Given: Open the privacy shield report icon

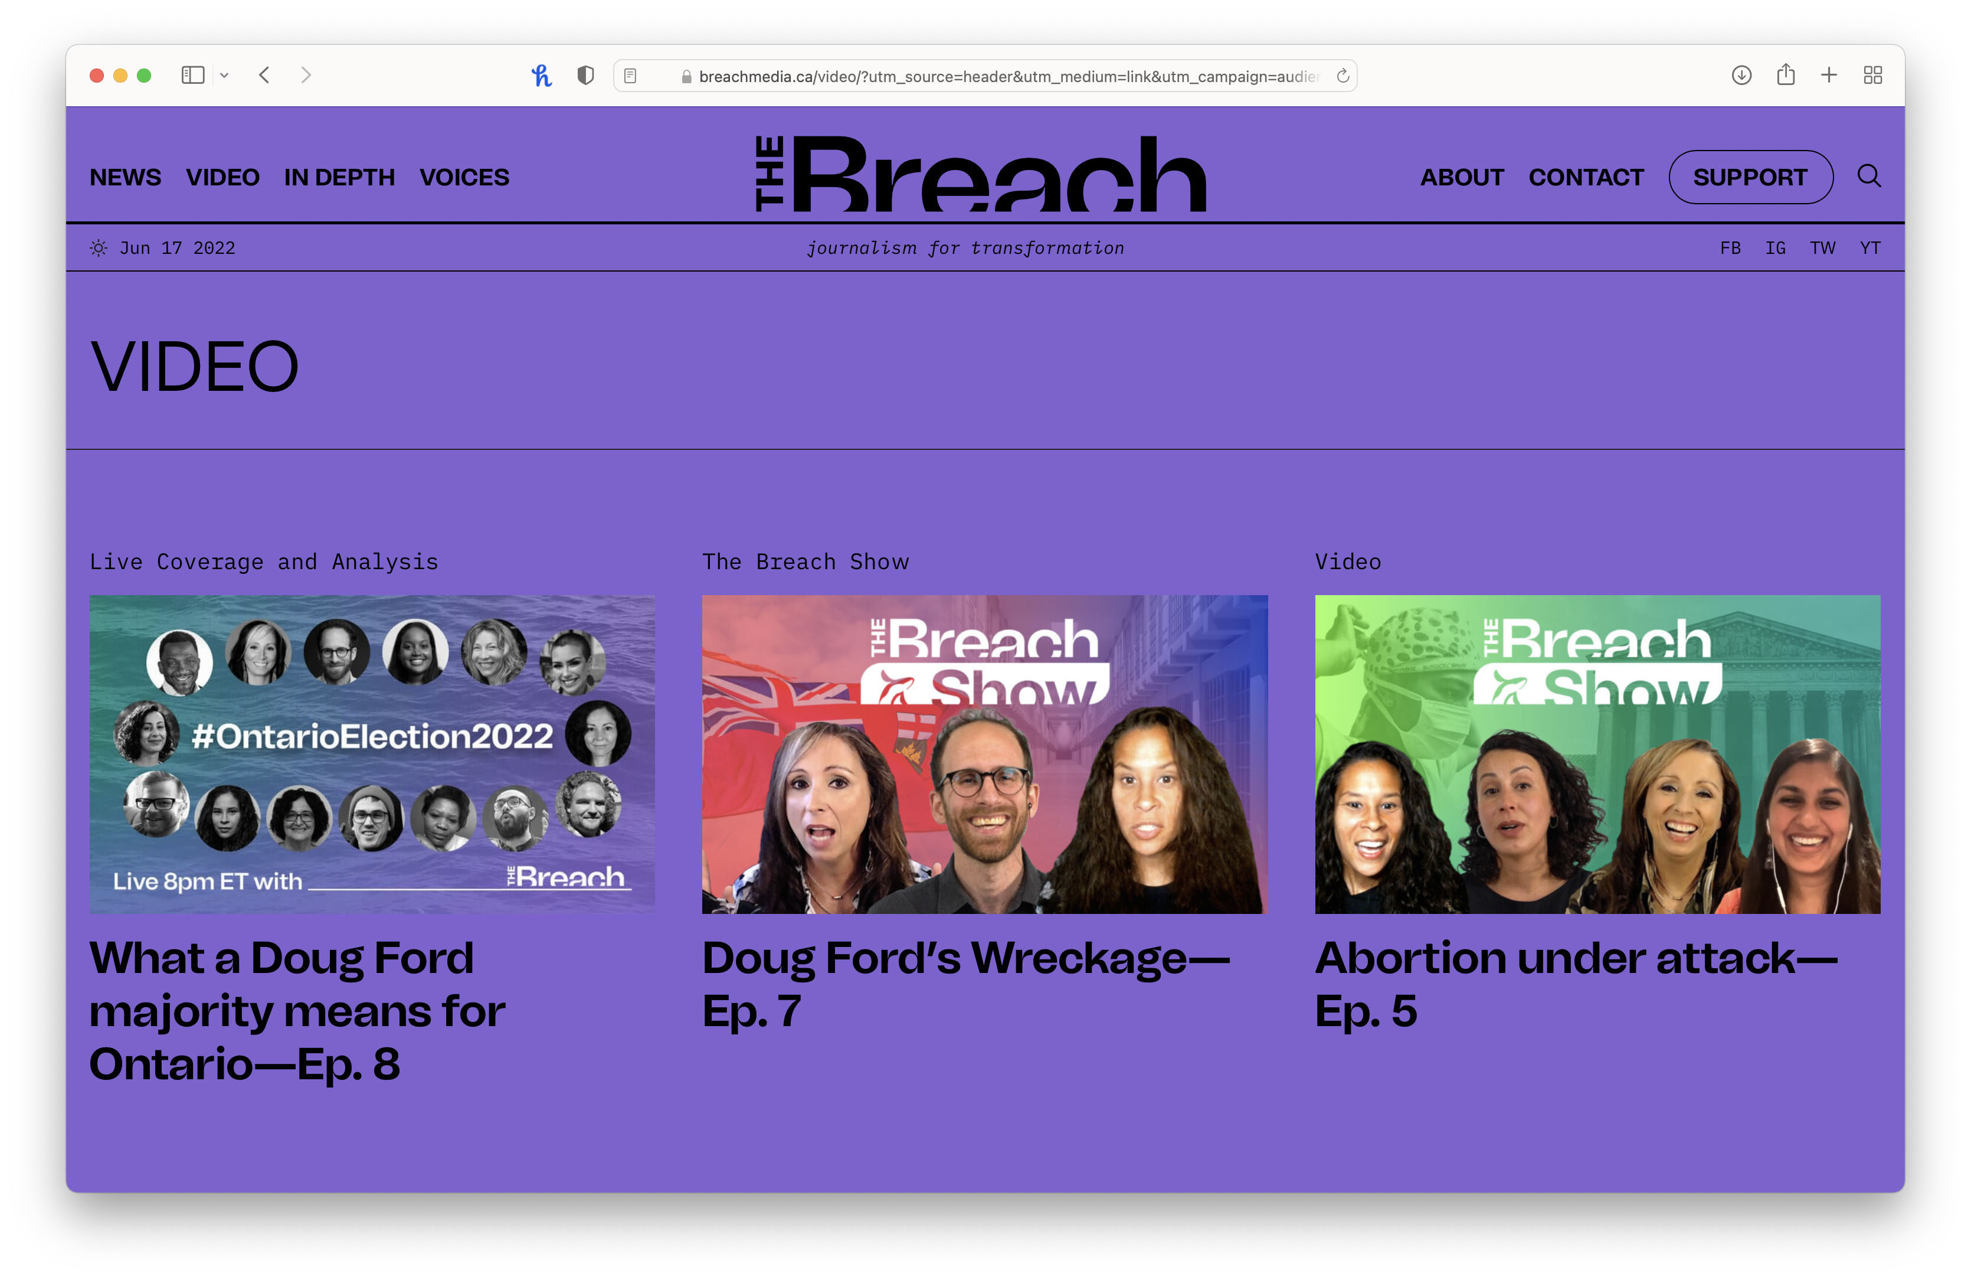Looking at the screenshot, I should pyautogui.click(x=585, y=76).
